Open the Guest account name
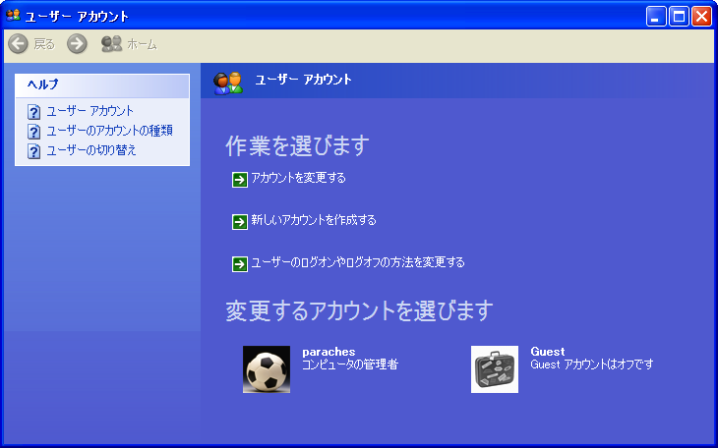 click(548, 352)
